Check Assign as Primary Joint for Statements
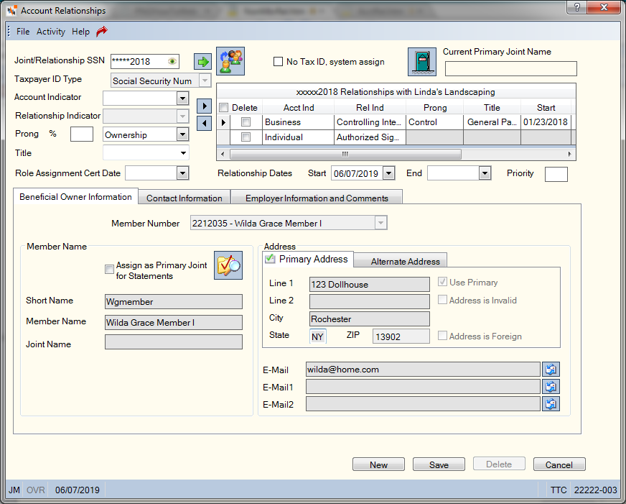Screen dimensions: 626x504 point(109,269)
